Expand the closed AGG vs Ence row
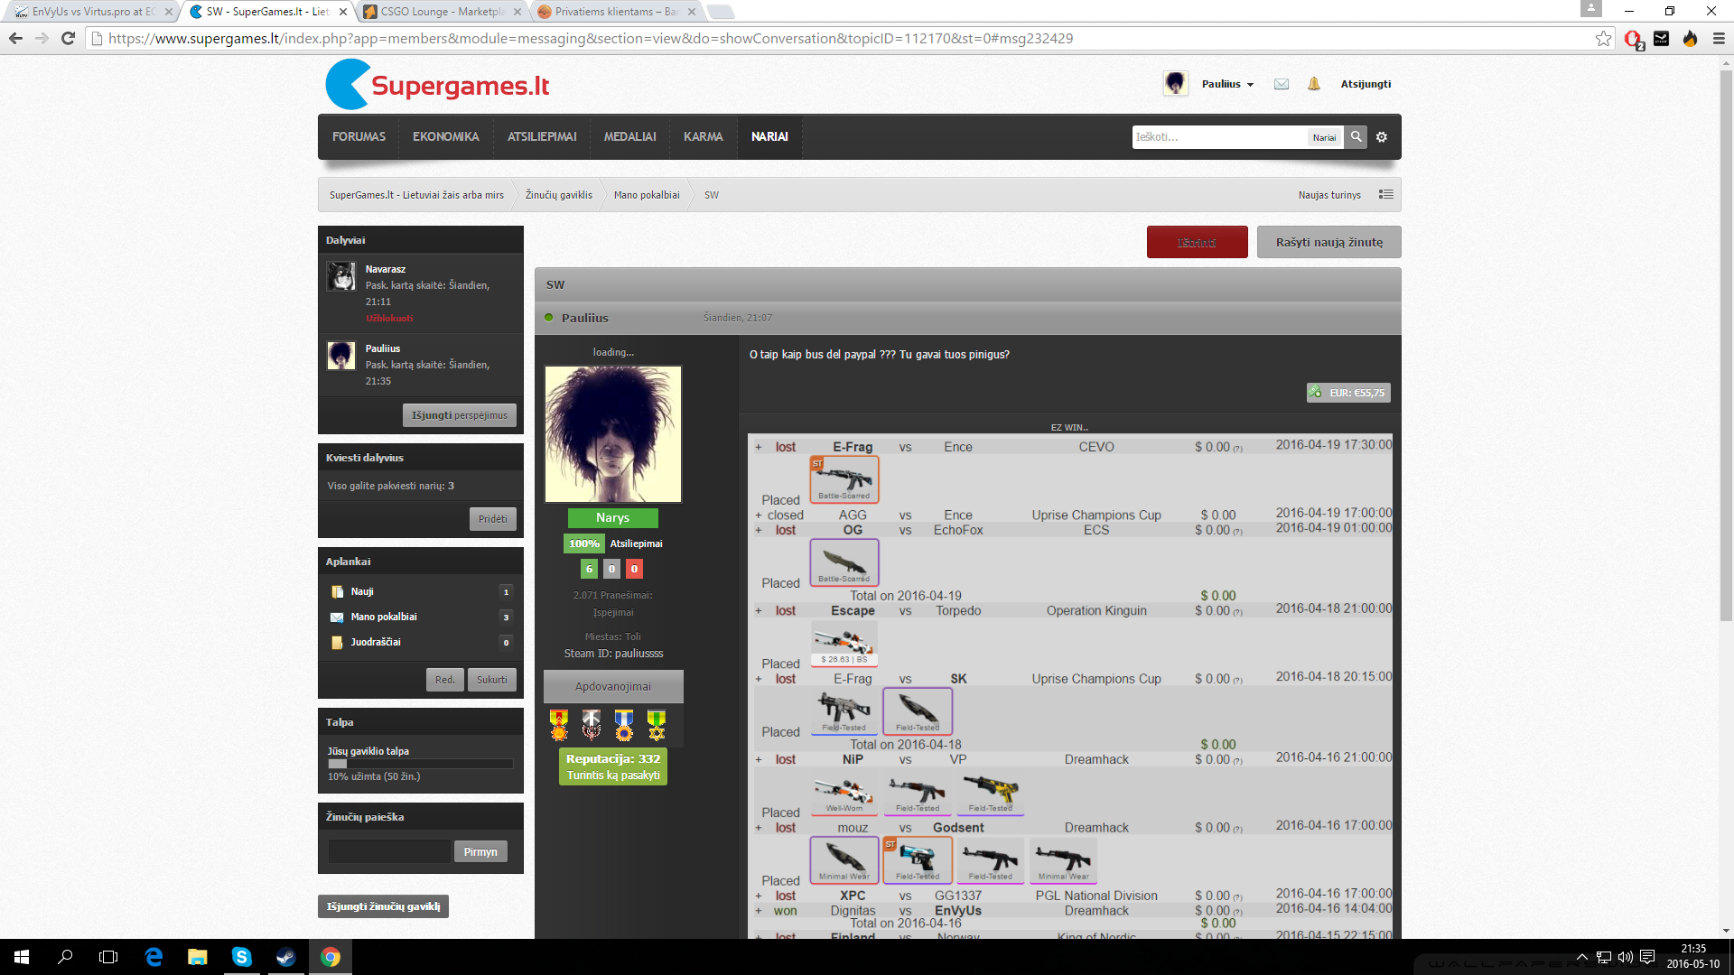The image size is (1734, 975). point(759,515)
